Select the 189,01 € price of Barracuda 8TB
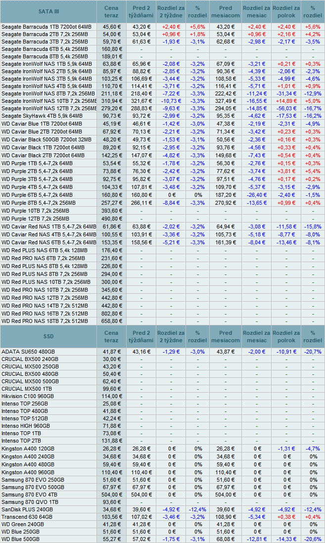This screenshot has height=543, width=325. [112, 56]
